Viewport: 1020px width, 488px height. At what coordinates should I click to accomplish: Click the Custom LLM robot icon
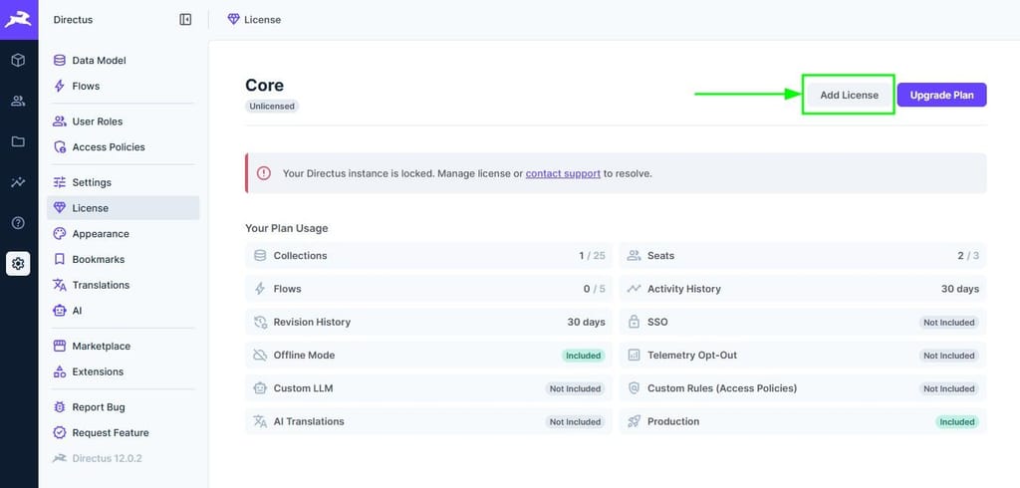point(260,388)
